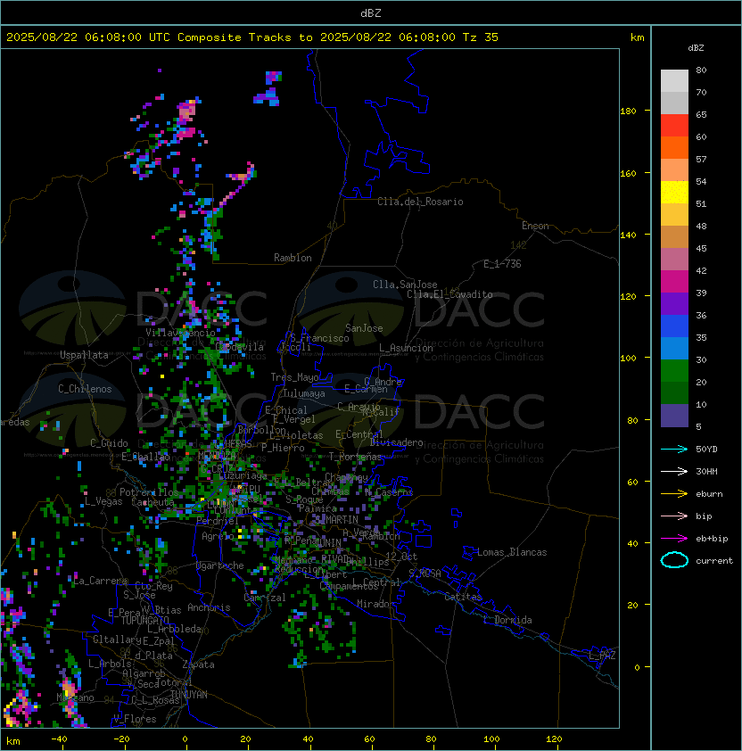Select the dark orange 57-60 dBZ swatch

pyautogui.click(x=674, y=147)
